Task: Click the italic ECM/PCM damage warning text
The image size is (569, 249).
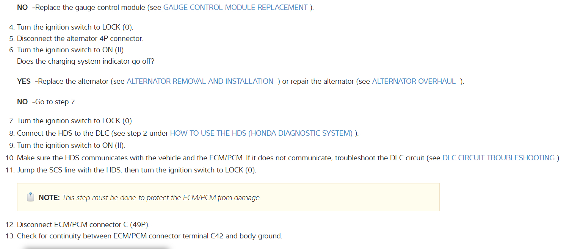Action: pyautogui.click(x=161, y=197)
